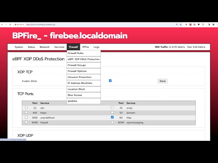Screen dimensions: 218x163
Task: Open Blue Access from menu
Action: point(84,95)
